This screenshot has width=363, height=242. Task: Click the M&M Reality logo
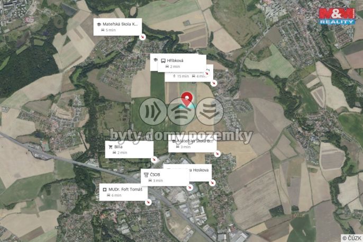tap(337, 16)
